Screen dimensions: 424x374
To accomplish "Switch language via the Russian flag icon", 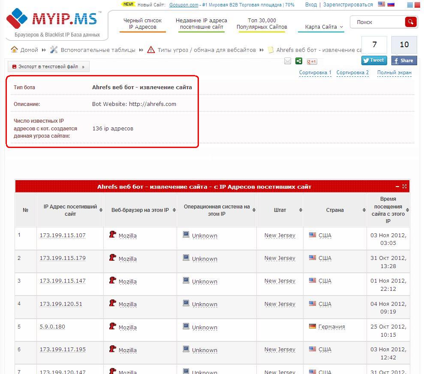I will [391, 4].
